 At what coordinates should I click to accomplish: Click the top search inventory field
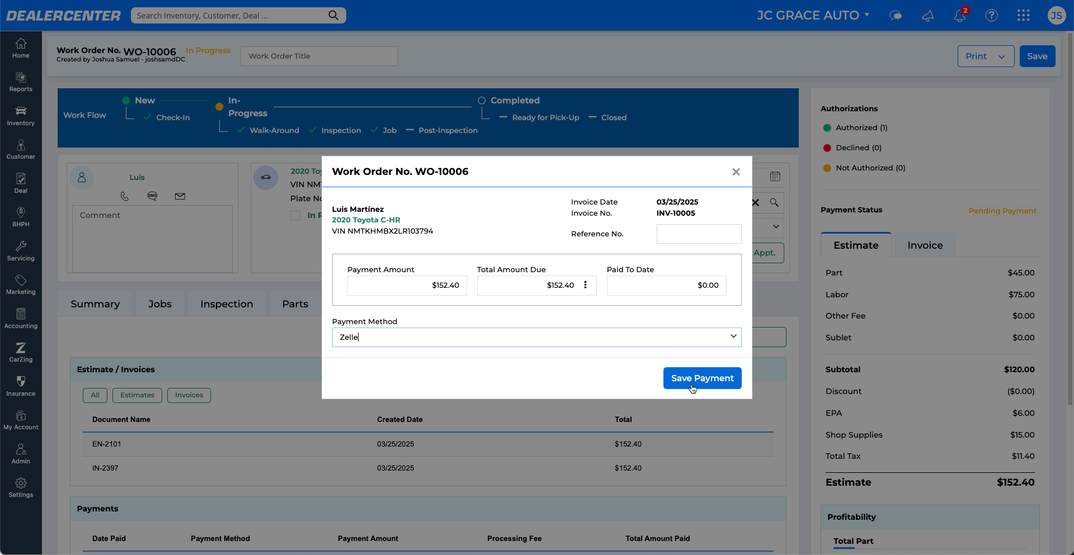(238, 16)
